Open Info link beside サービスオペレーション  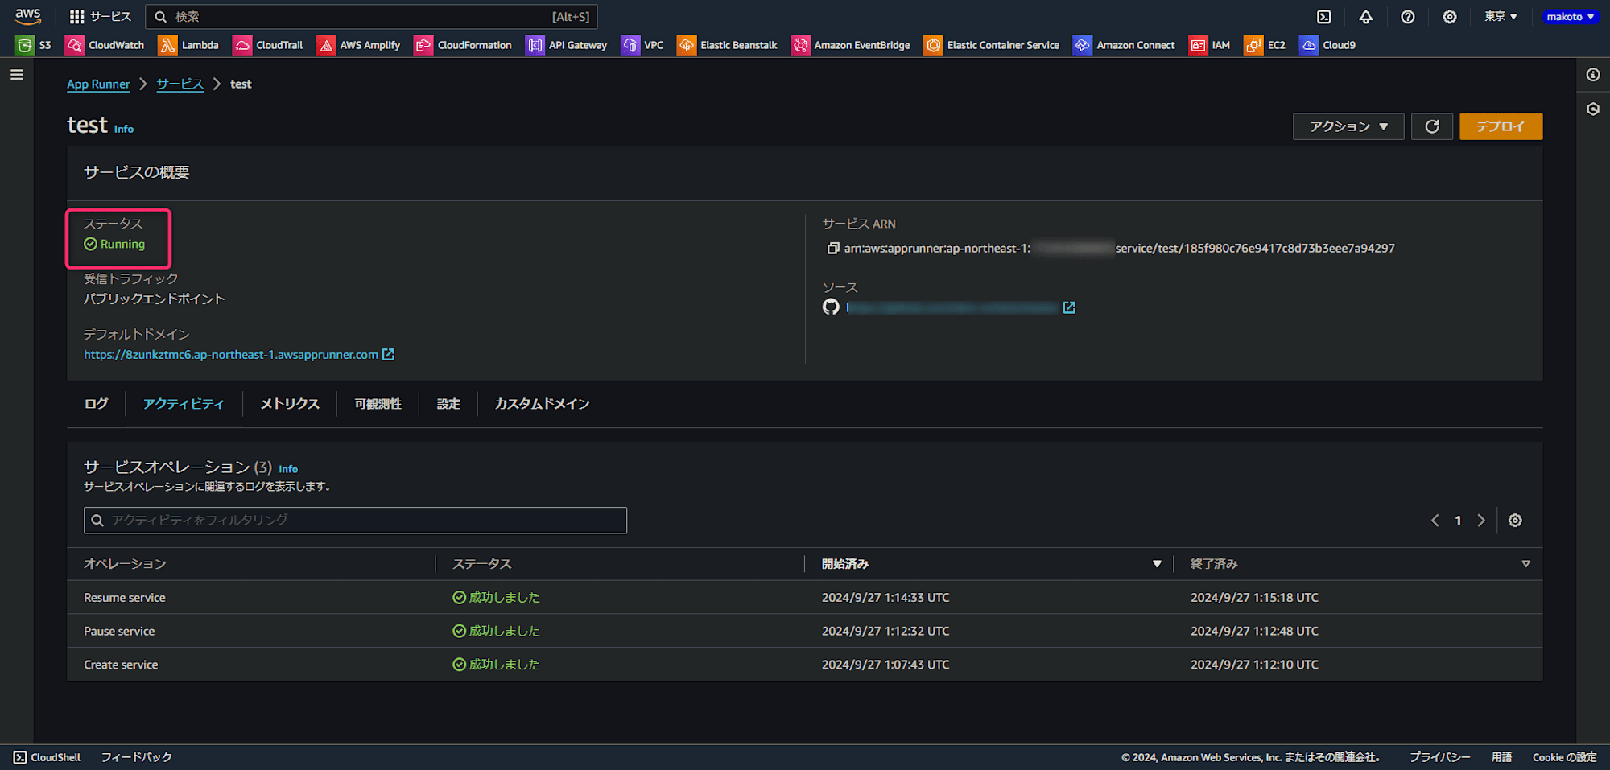pyautogui.click(x=288, y=469)
